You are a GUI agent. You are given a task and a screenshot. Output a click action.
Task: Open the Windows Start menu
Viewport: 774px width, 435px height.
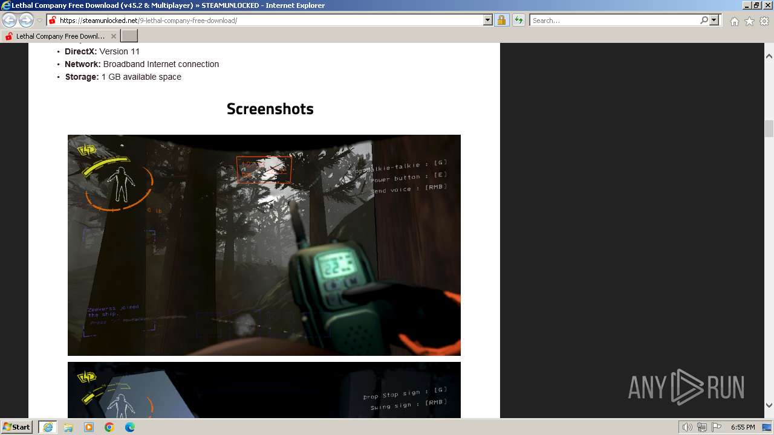(x=17, y=427)
